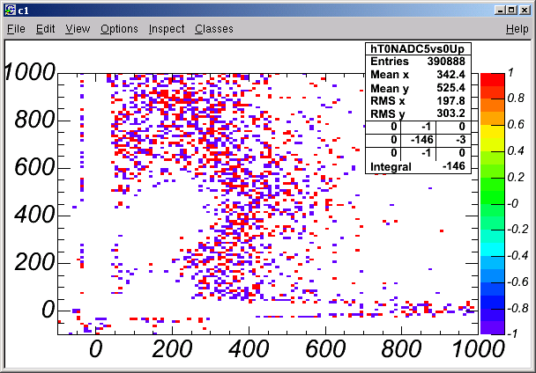Click the y-axis label 400

coord(34,215)
